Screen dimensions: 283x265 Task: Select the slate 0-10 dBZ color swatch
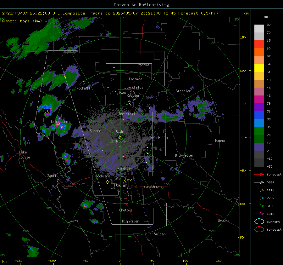point(259,147)
